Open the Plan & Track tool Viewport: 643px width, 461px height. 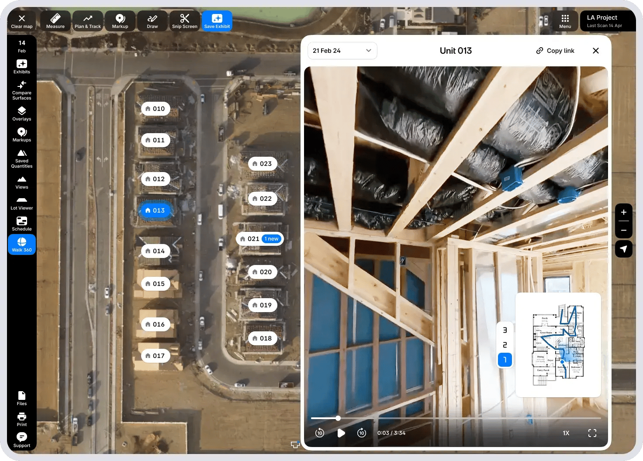coord(87,21)
